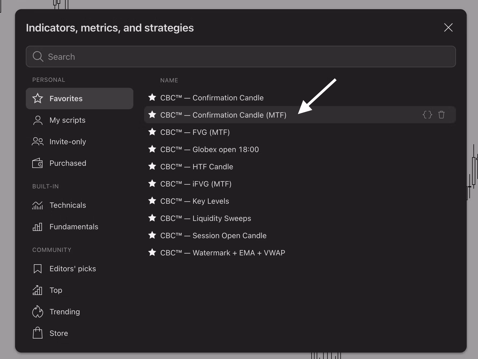The height and width of the screenshot is (359, 478).
Task: Unfavorite CBC Confirmation Candle star
Action: pos(152,97)
